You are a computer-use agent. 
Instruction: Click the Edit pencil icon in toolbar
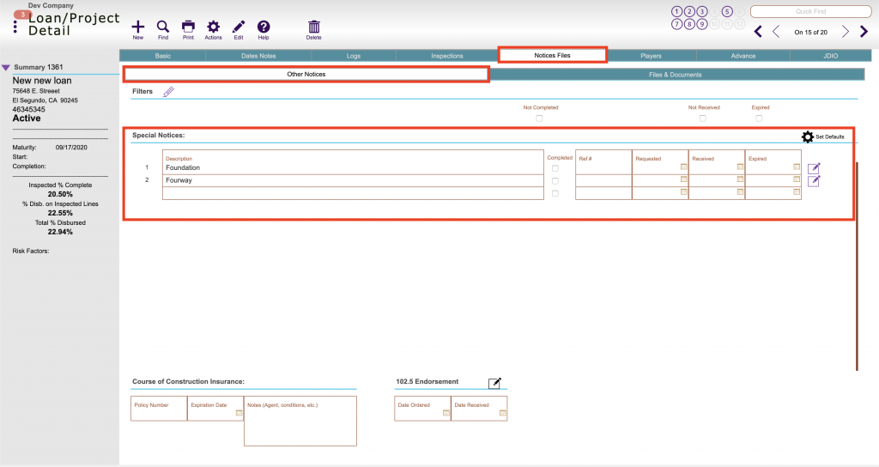(x=239, y=27)
